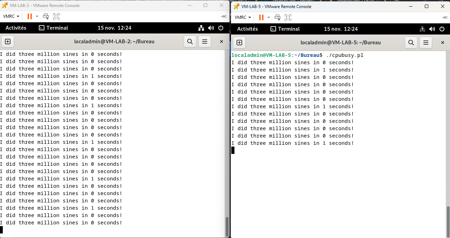Open terminal search with VM-LAB-5 magnifier icon
The image size is (450, 238).
411,42
